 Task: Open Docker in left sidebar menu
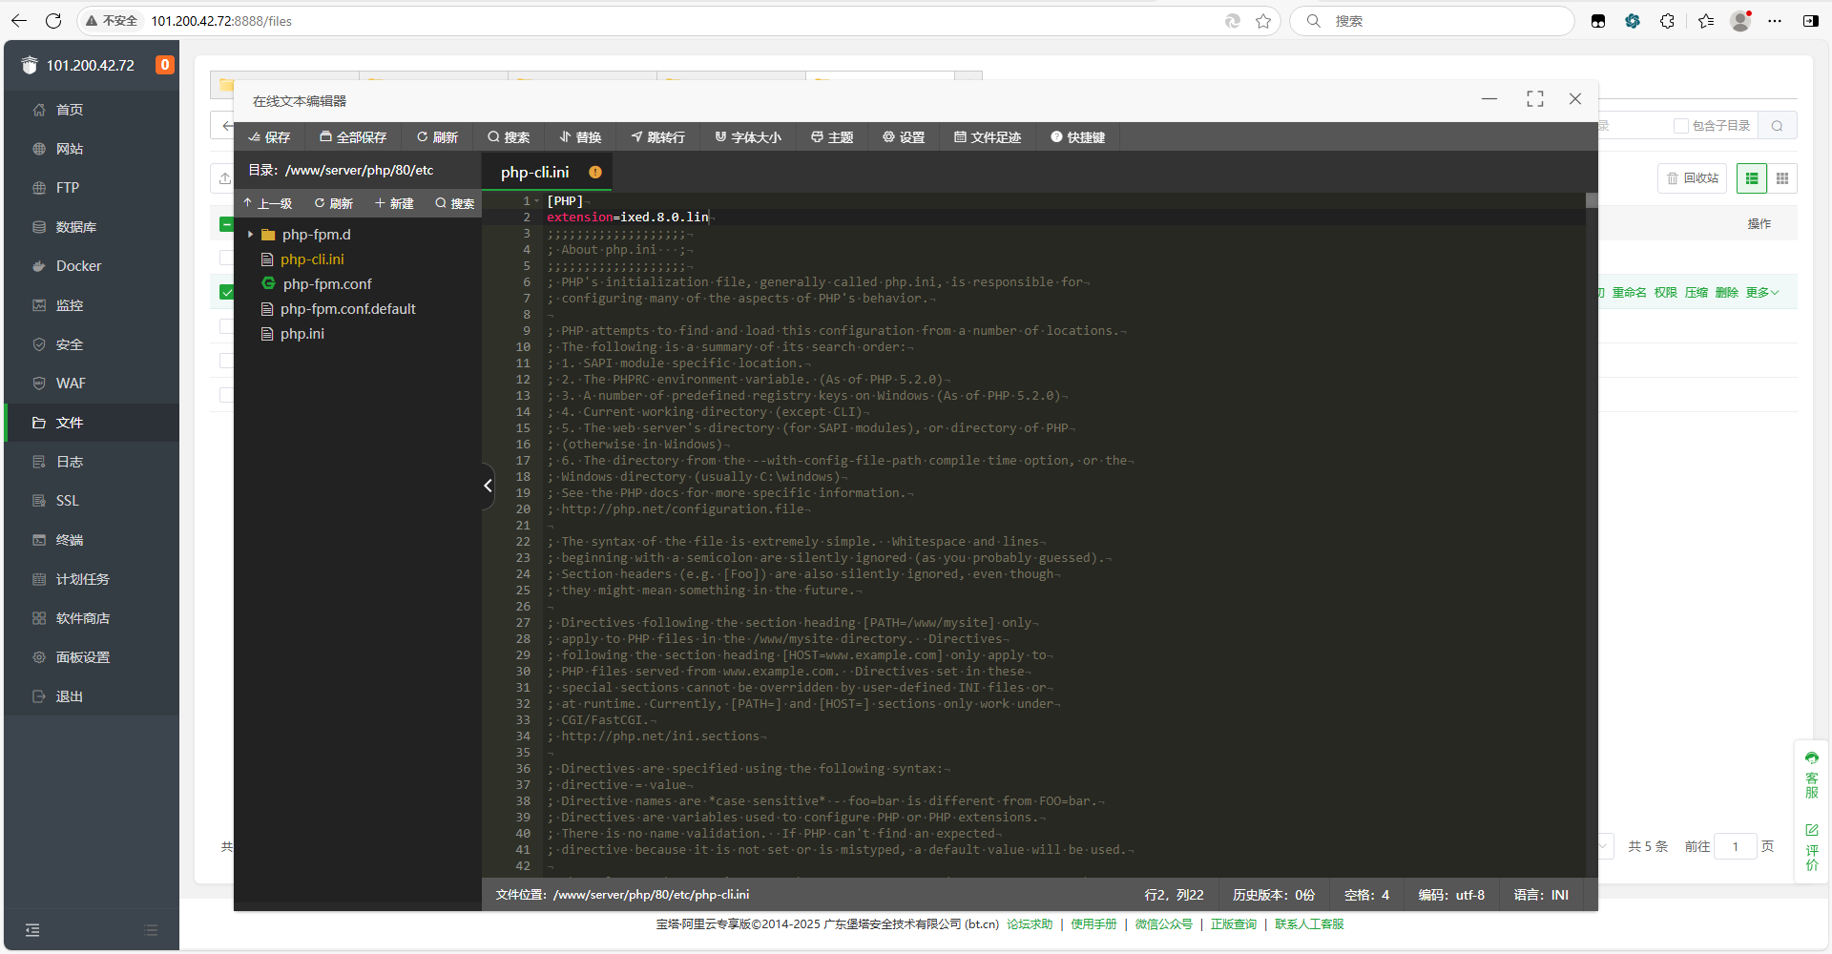78,266
